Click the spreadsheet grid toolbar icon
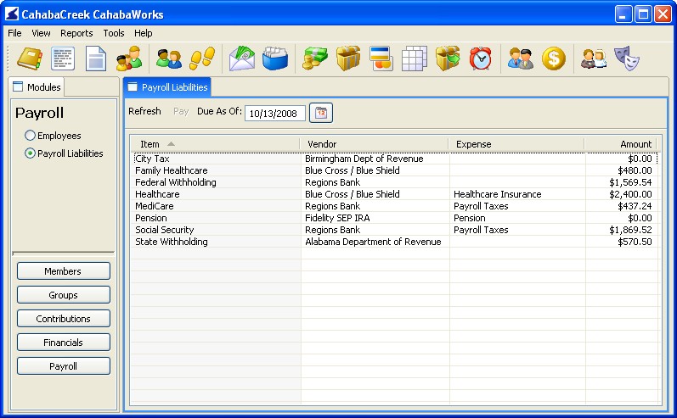Screen dimensions: 677x418 (x=414, y=59)
